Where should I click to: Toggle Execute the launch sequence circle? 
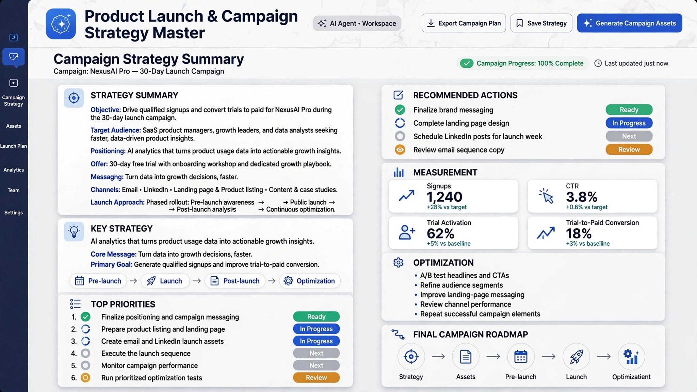(x=85, y=353)
